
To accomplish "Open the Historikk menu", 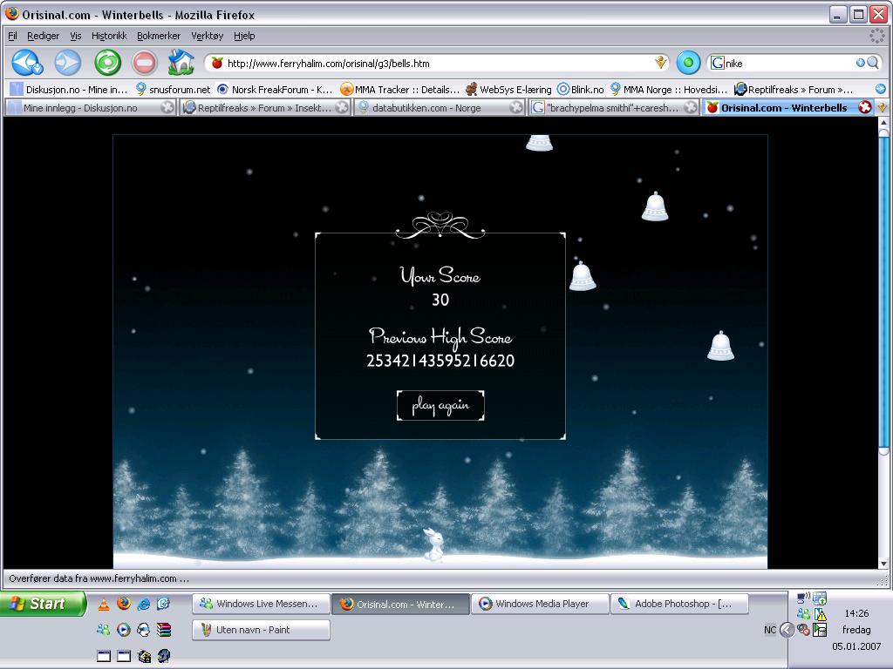I will (x=109, y=36).
